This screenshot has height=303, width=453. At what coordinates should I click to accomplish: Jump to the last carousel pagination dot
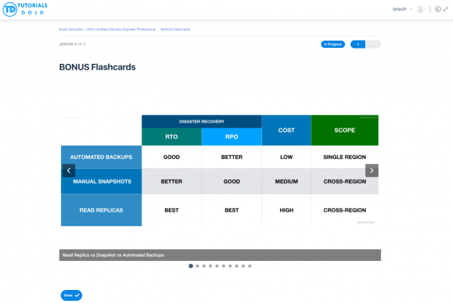point(250,266)
